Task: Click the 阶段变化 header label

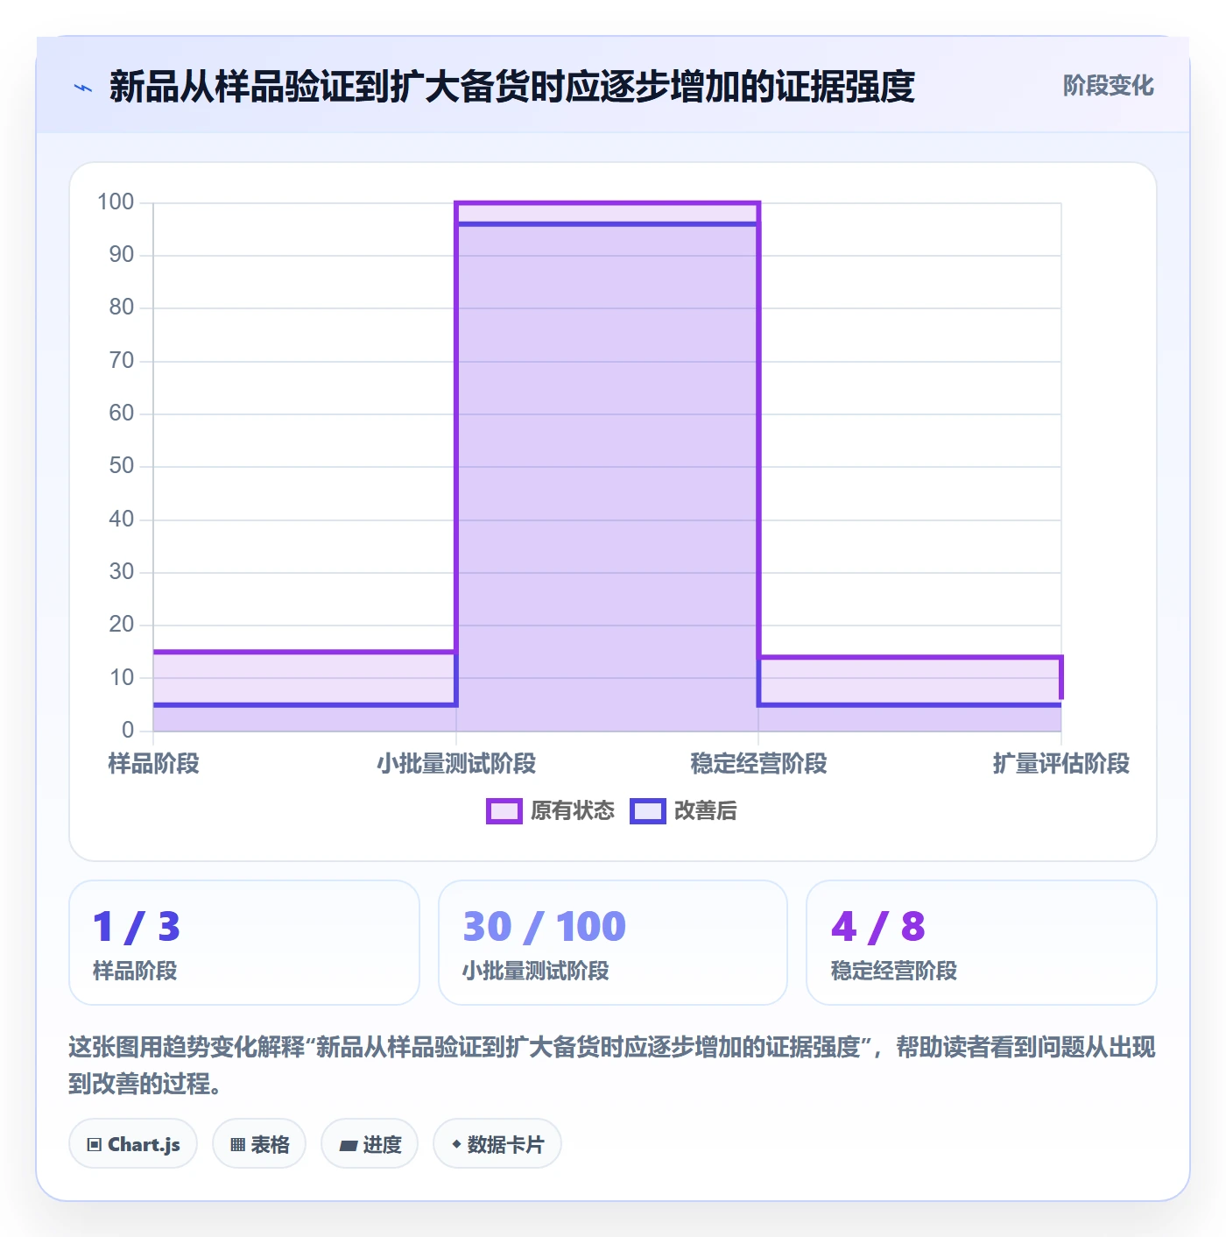Action: pyautogui.click(x=1108, y=86)
